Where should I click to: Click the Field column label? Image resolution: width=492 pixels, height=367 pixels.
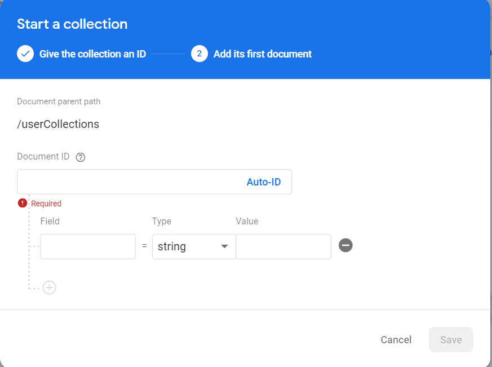50,221
